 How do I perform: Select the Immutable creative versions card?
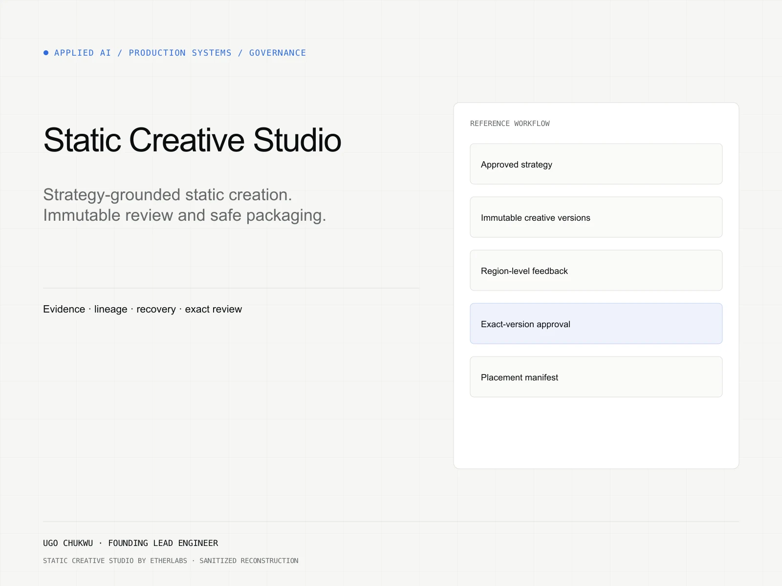click(596, 217)
